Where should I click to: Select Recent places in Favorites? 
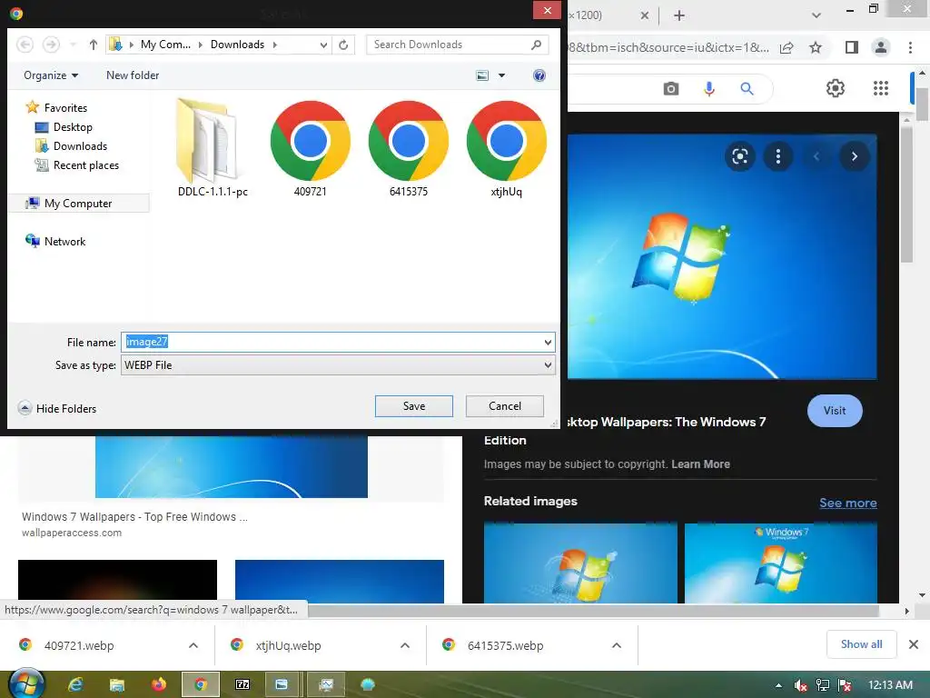click(76, 165)
